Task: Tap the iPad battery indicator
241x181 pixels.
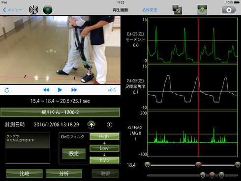Action: click(237, 2)
